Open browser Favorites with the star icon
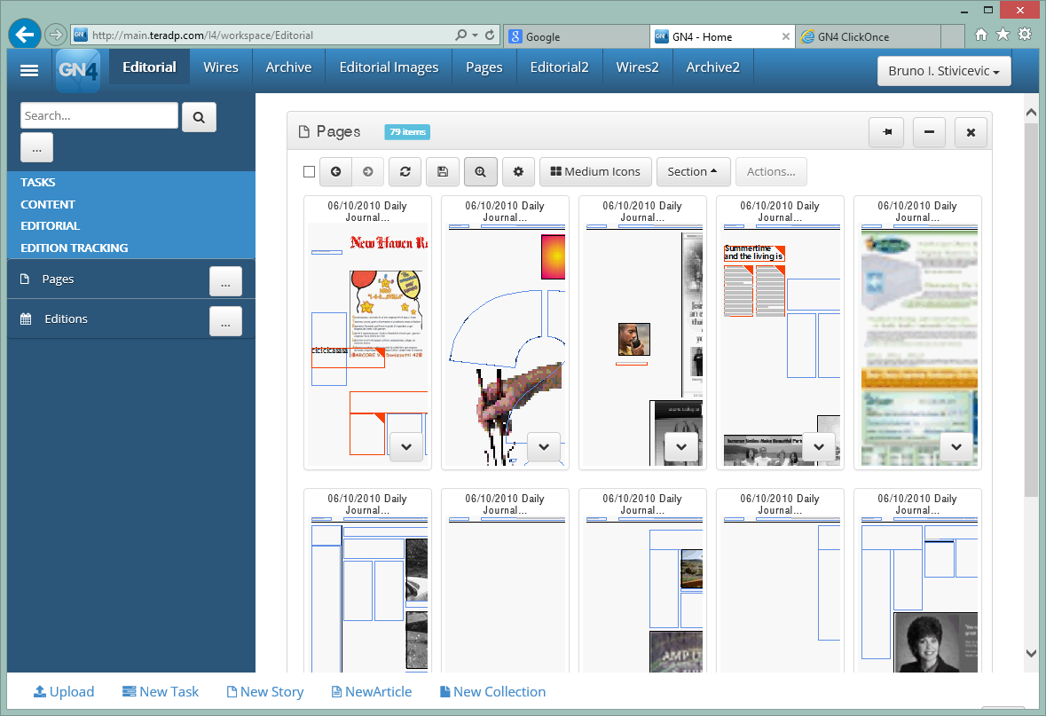 click(1003, 34)
